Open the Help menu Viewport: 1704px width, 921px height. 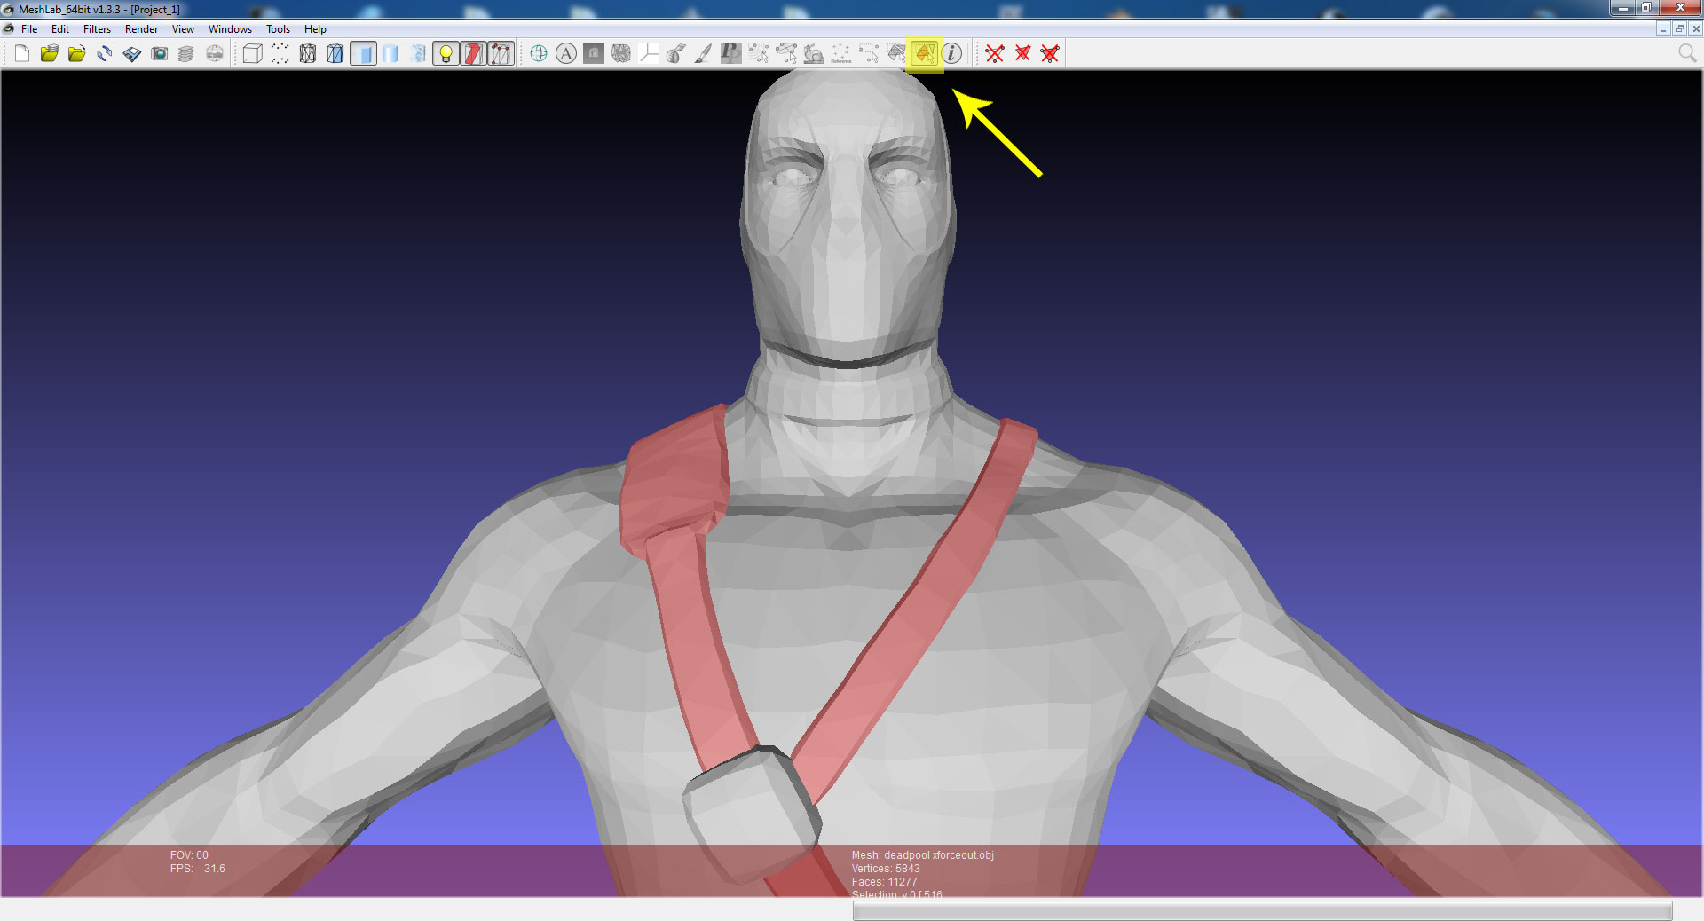pos(315,29)
